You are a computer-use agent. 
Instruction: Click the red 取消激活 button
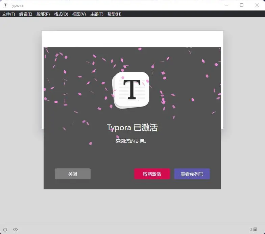coord(152,174)
